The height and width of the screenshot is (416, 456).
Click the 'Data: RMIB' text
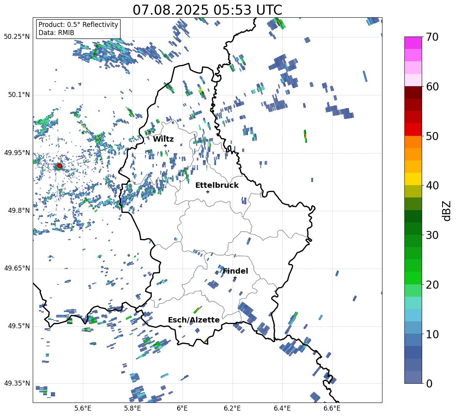coord(56,33)
